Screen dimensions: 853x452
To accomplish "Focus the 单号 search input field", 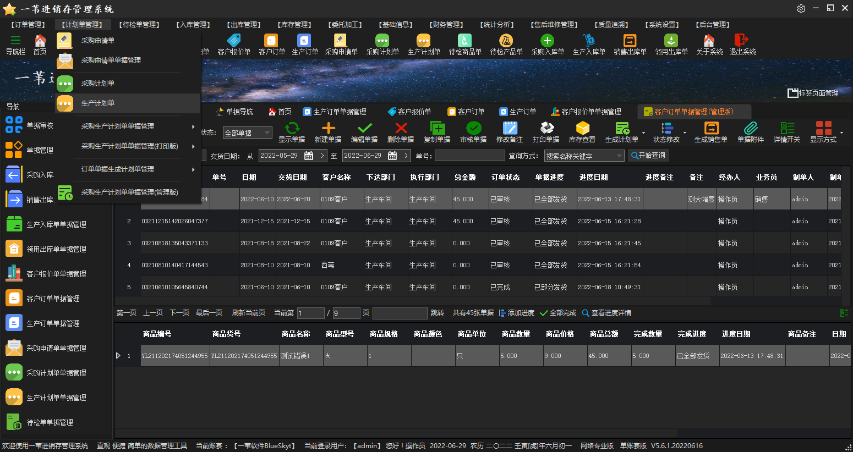I will click(x=469, y=156).
